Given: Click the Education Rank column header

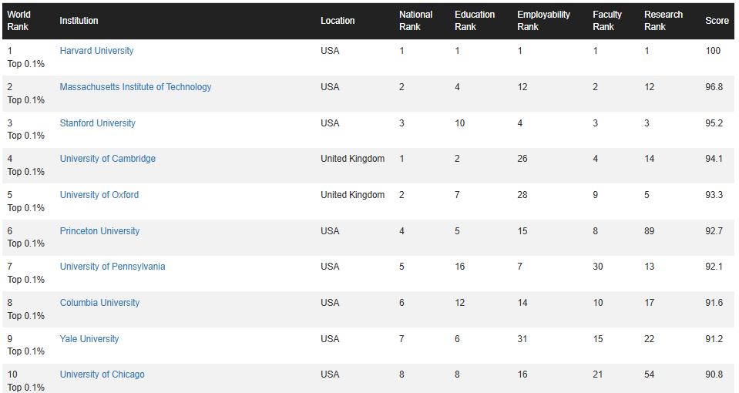Looking at the screenshot, I should (x=475, y=21).
